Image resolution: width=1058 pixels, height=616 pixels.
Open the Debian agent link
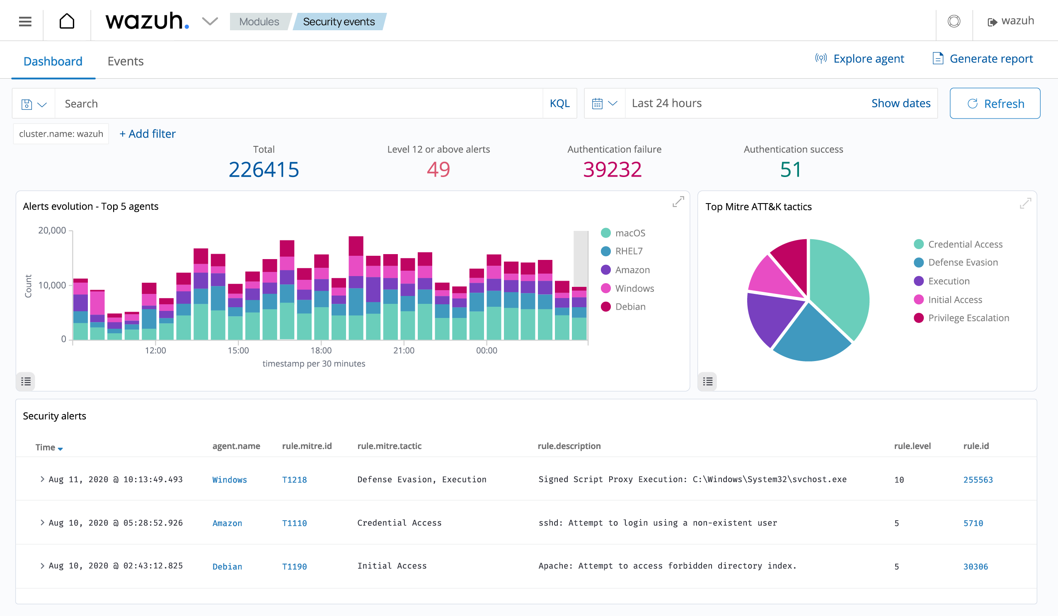[227, 567]
